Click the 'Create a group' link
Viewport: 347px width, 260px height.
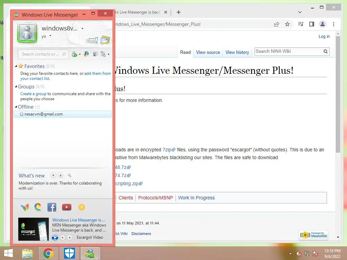(x=34, y=94)
